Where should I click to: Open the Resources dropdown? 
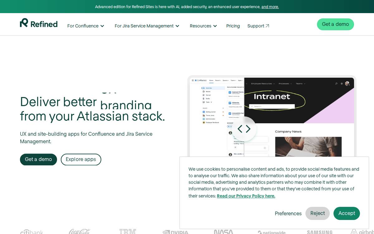[x=204, y=26]
